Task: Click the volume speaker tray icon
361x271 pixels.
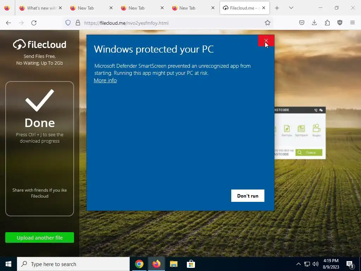Action: coord(316,264)
